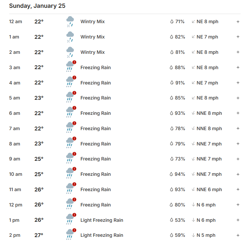Expand the 9 am forecast details
This screenshot has width=252, height=242.
238,159
